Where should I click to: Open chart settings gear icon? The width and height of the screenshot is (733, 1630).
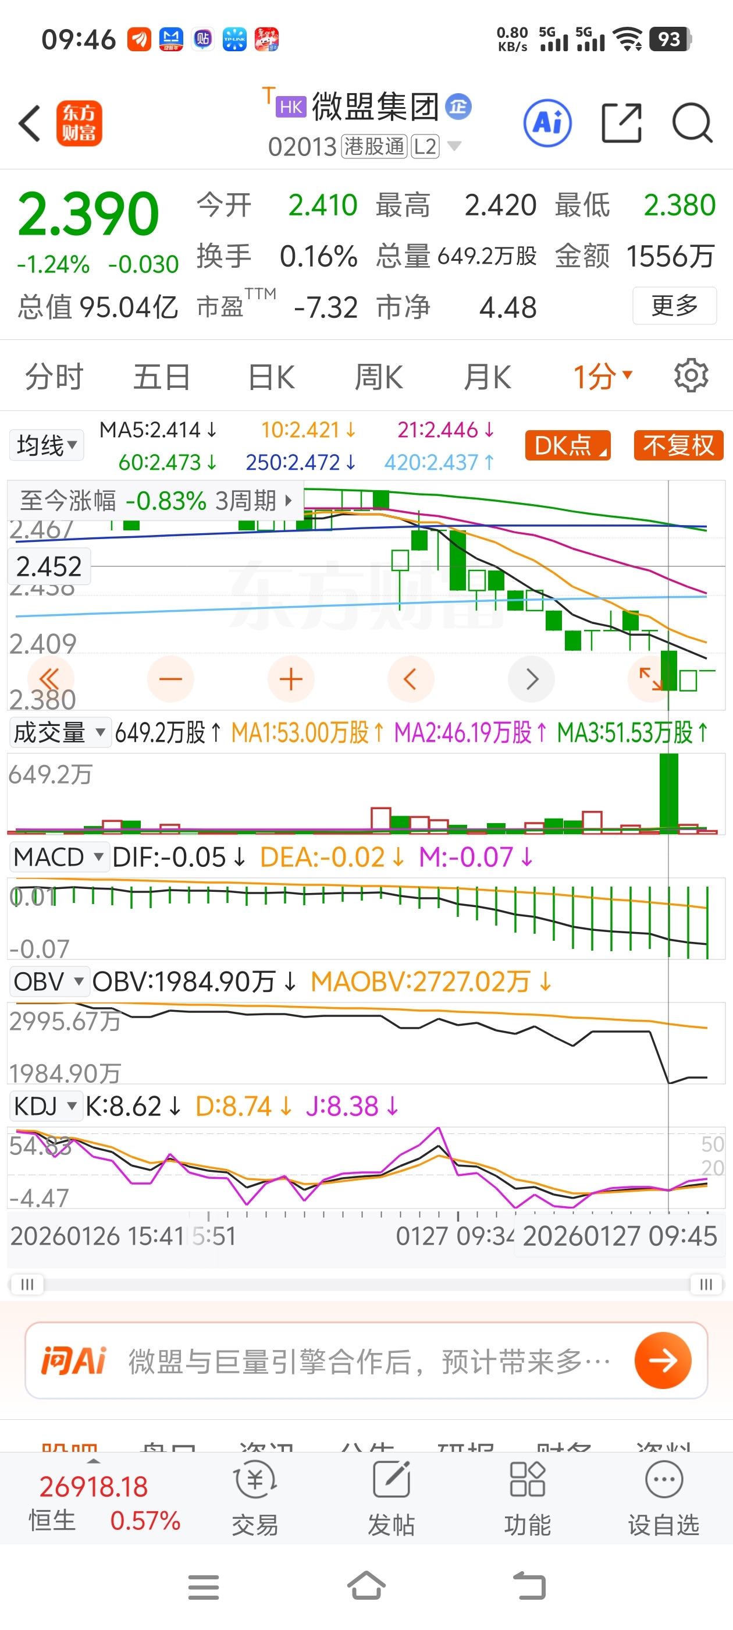[691, 376]
